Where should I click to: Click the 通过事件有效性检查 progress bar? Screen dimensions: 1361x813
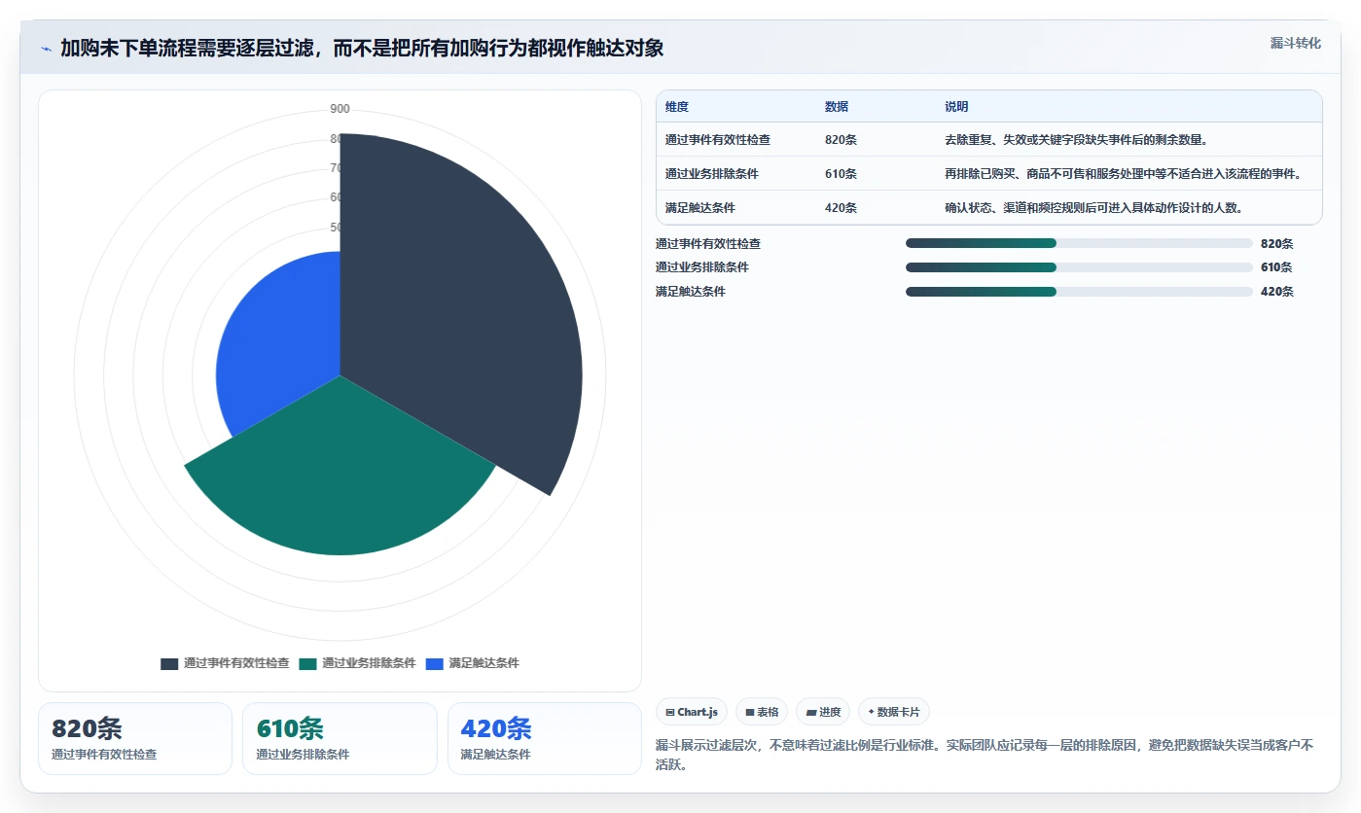coord(1079,244)
